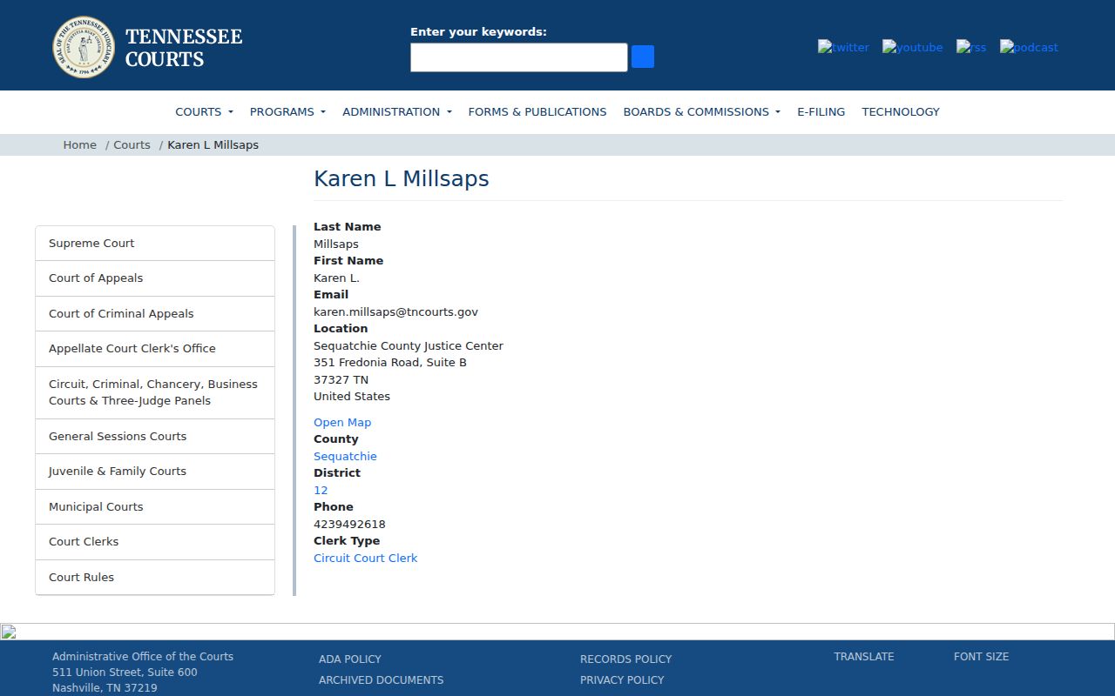Open Records Policy footer link
Image resolution: width=1115 pixels, height=696 pixels.
[x=625, y=659]
